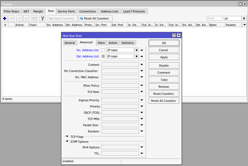
Task: Expand the IPv4 Options field
Action: 142,147
